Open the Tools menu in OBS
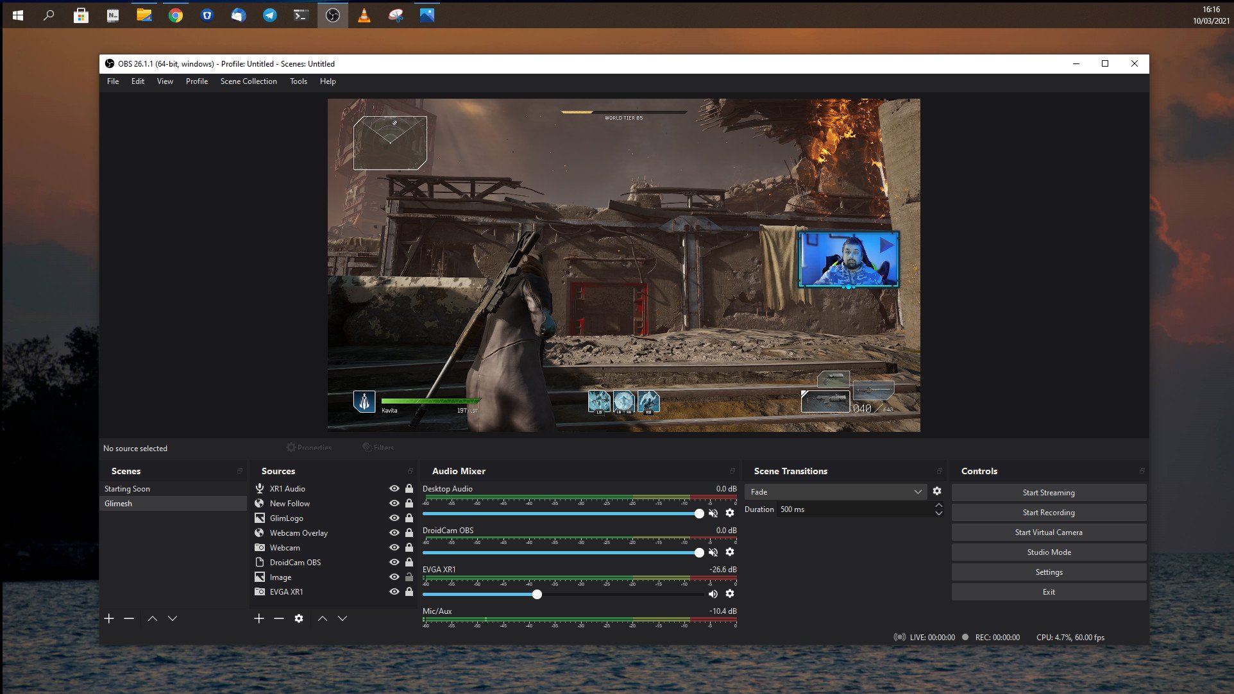The image size is (1234, 694). tap(298, 81)
